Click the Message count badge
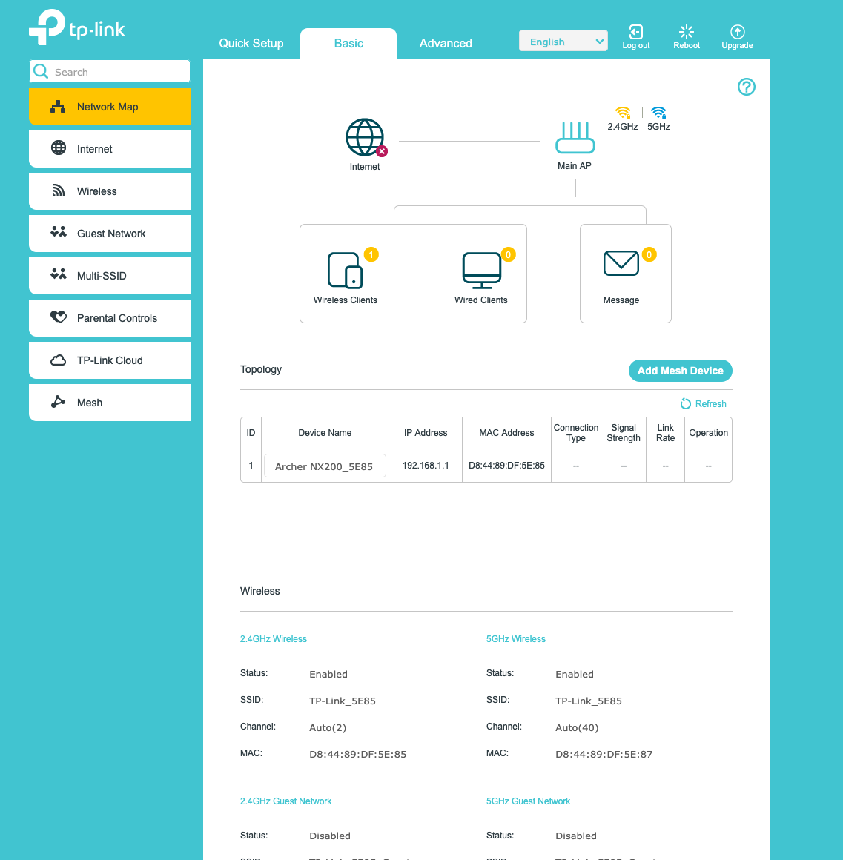 (x=649, y=254)
